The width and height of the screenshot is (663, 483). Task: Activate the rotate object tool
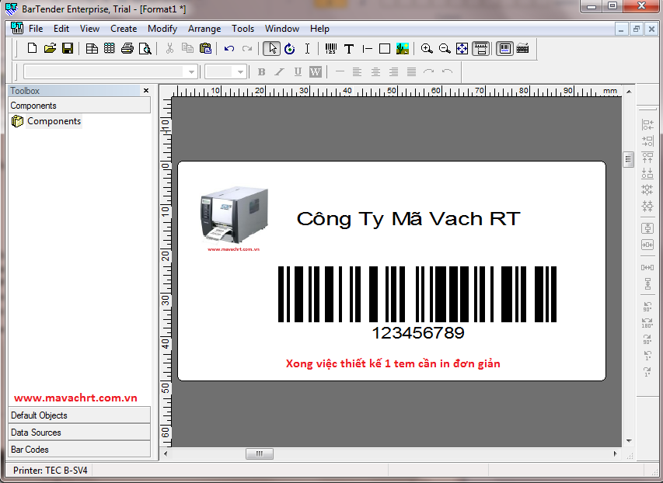tap(290, 48)
